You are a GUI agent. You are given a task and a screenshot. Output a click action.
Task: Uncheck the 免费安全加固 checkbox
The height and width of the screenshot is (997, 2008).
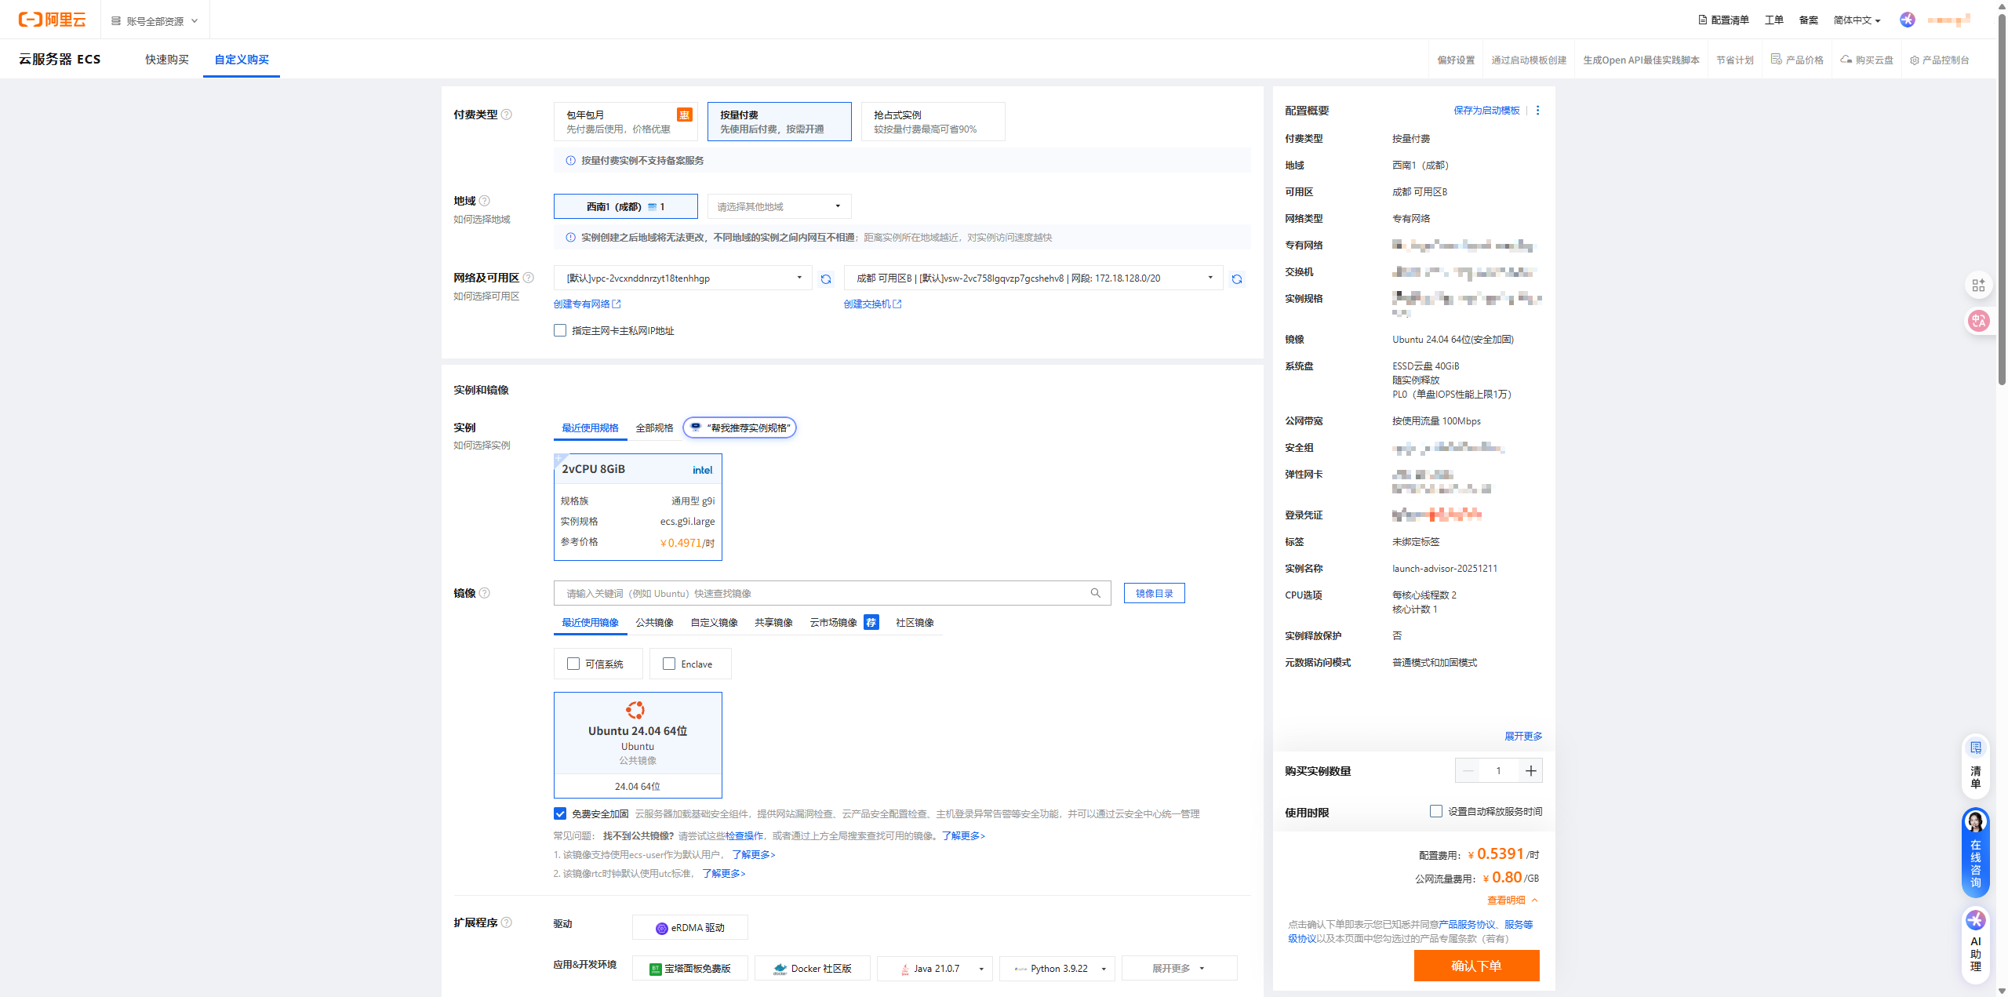(x=560, y=814)
